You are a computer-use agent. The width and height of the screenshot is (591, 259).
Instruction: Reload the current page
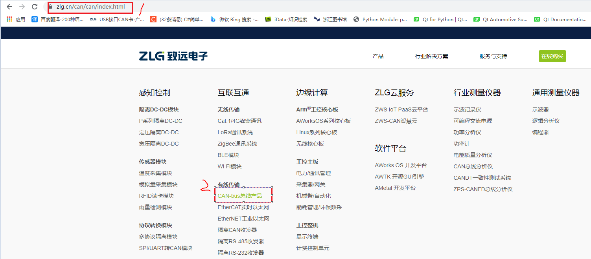pyautogui.click(x=34, y=7)
